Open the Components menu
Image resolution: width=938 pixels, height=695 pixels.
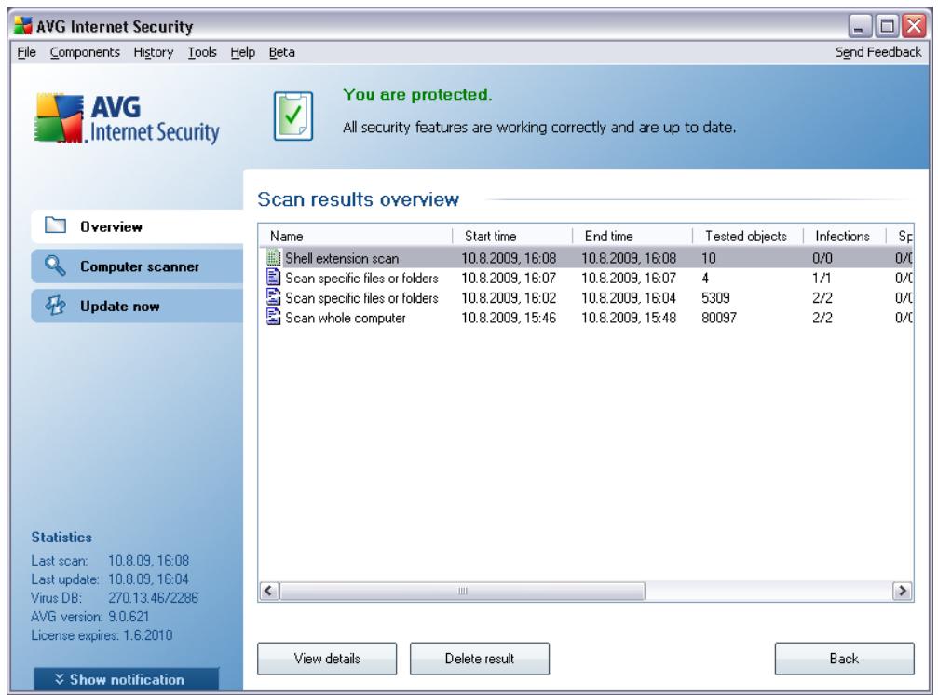[x=85, y=52]
